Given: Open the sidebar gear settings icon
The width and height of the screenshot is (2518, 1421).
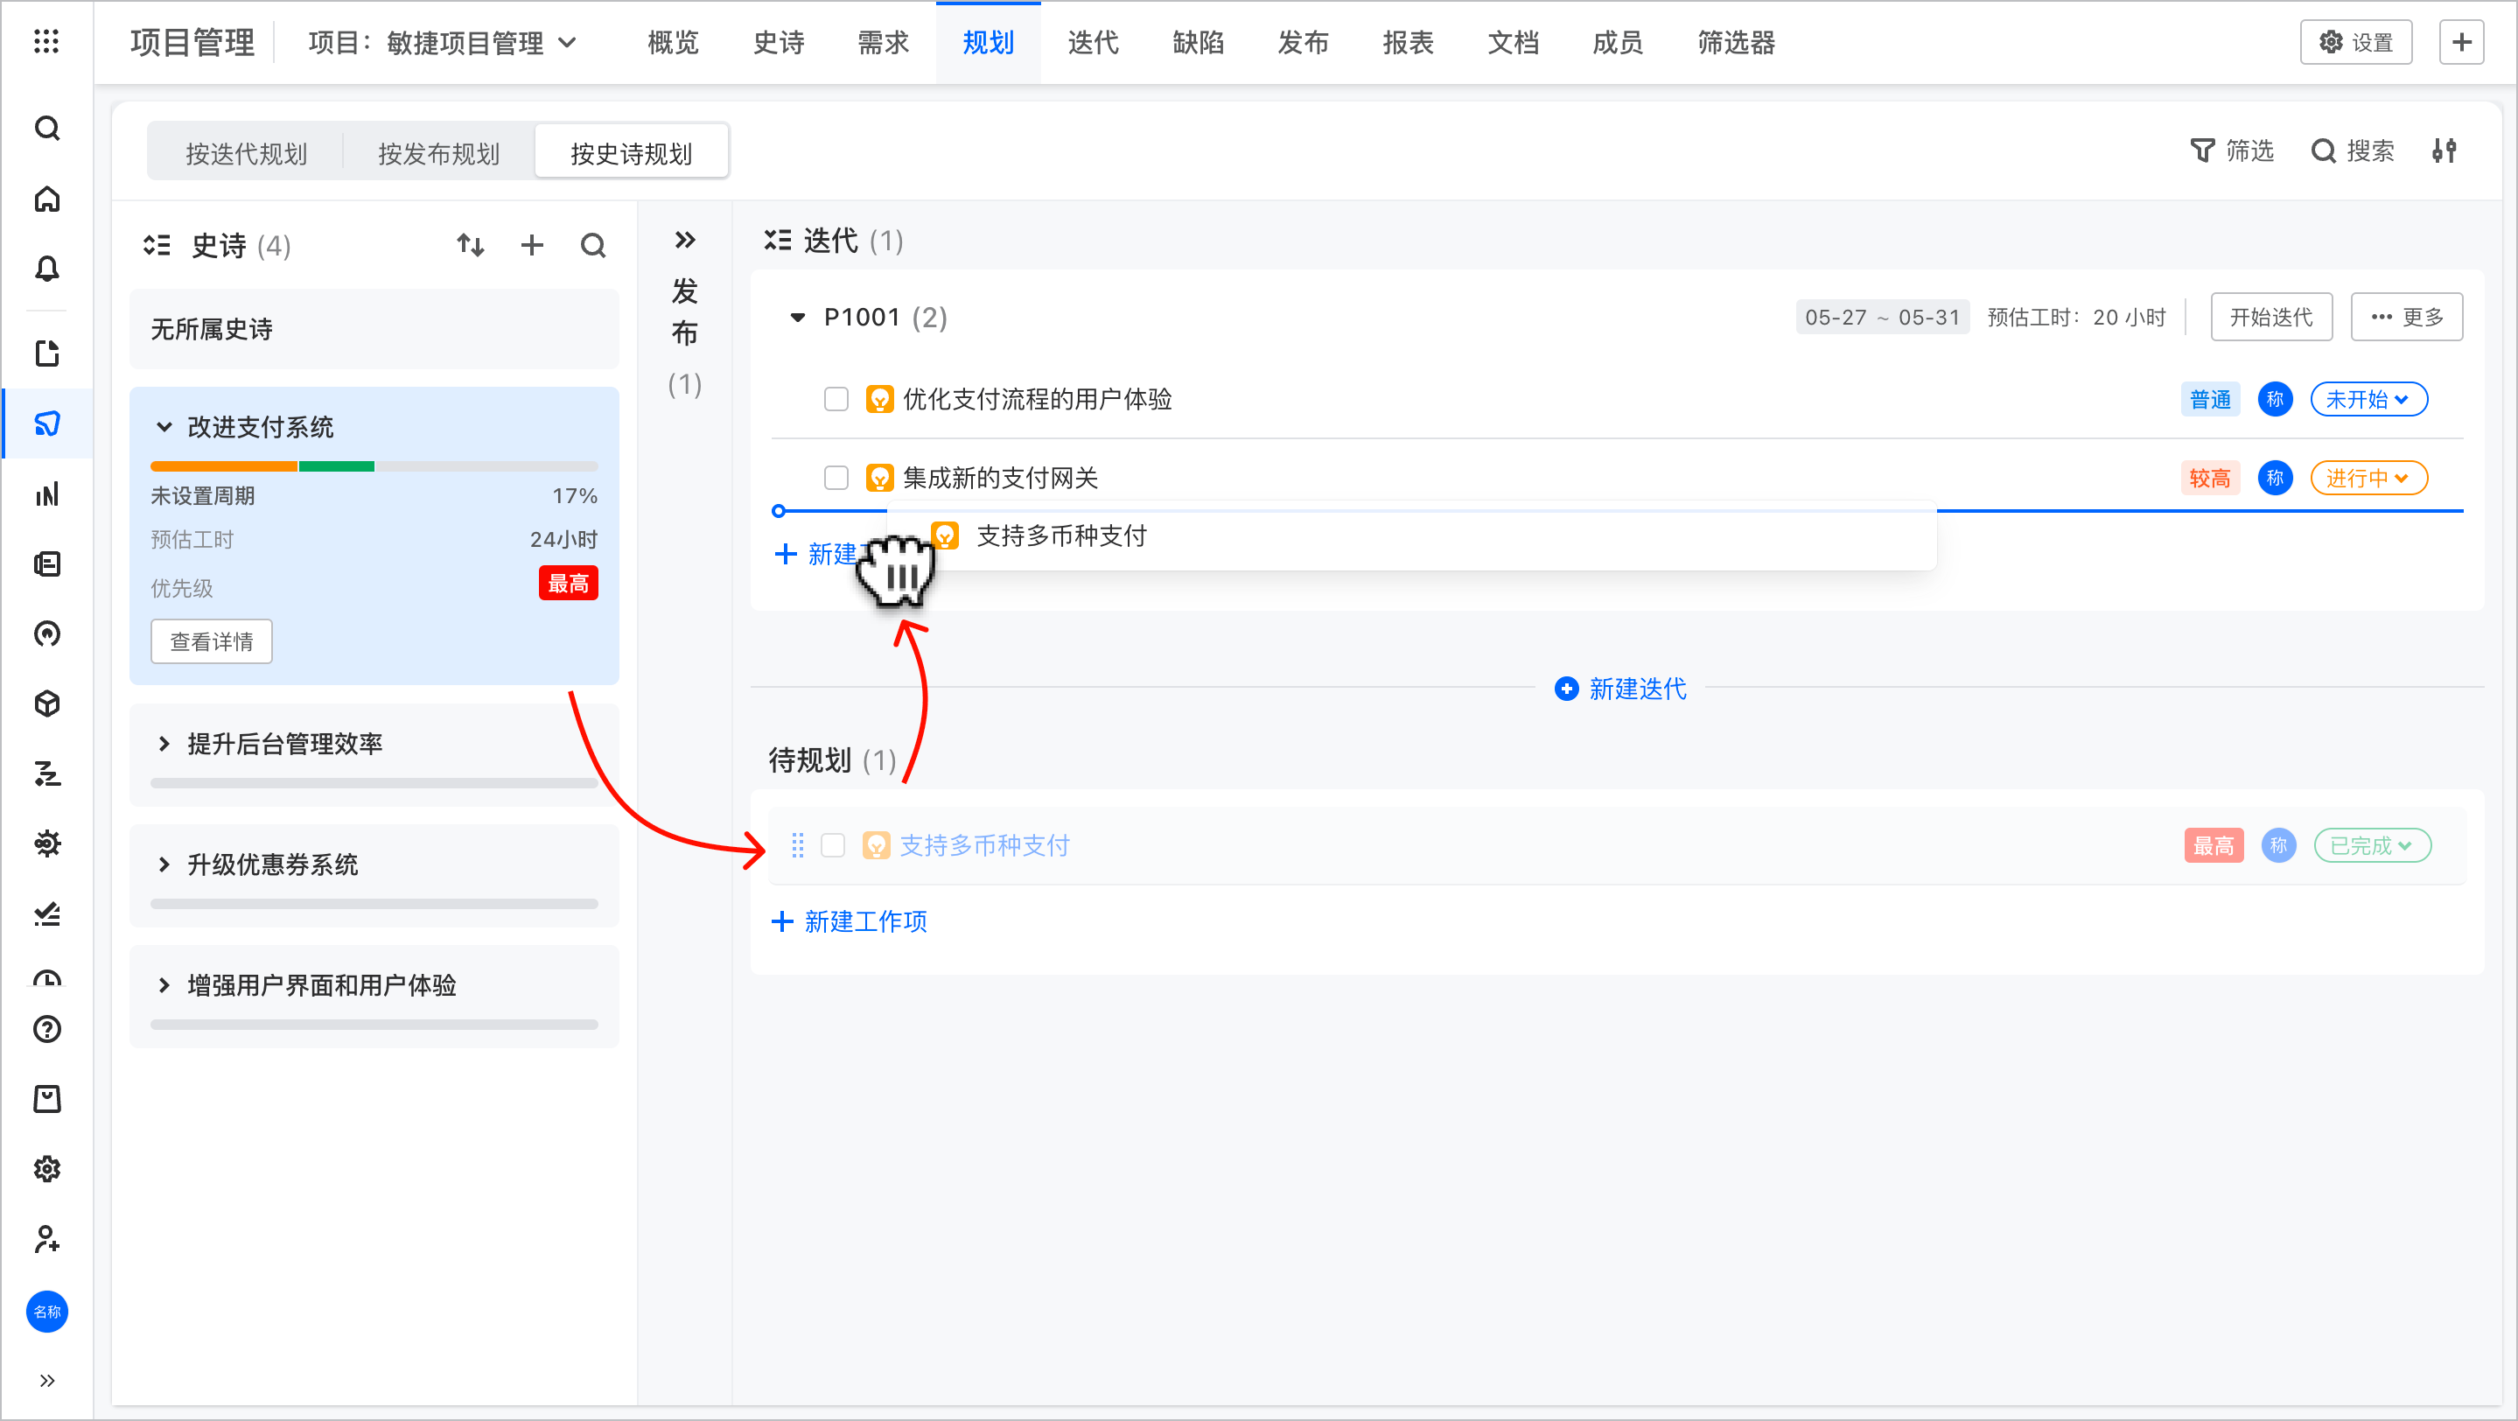Looking at the screenshot, I should pos(47,1169).
